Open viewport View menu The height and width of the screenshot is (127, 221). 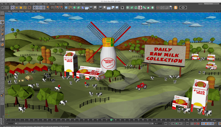pos(9,11)
